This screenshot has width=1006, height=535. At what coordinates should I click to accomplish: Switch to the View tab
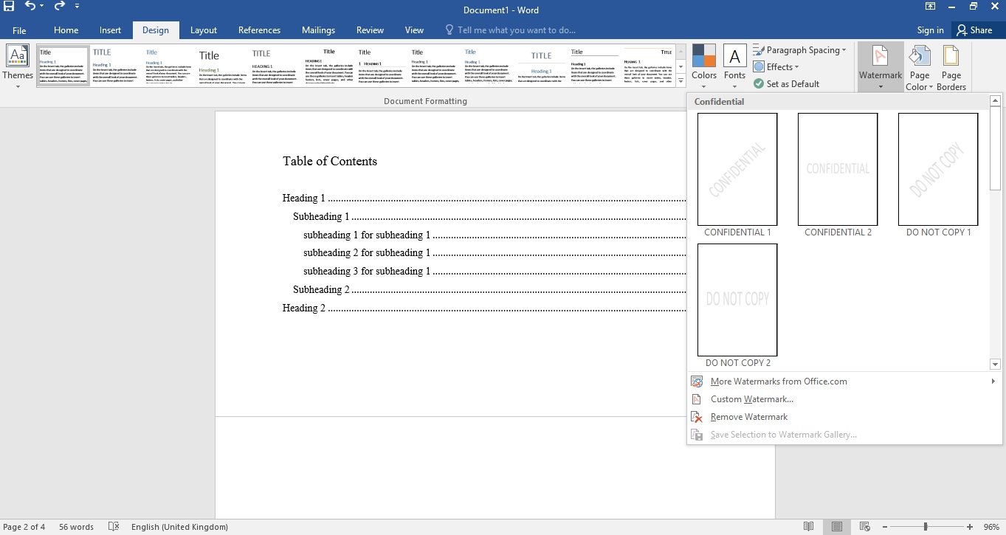tap(414, 30)
